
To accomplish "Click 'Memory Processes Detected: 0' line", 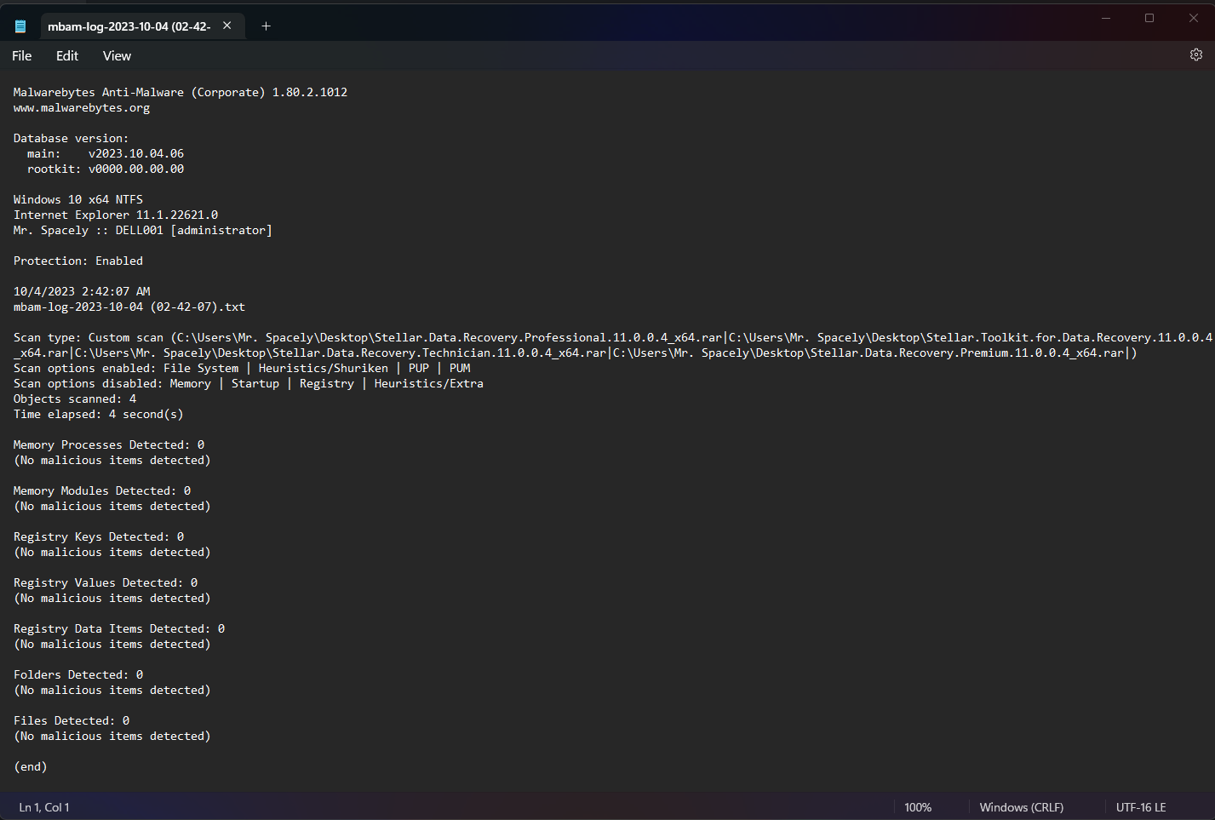I will (x=109, y=445).
